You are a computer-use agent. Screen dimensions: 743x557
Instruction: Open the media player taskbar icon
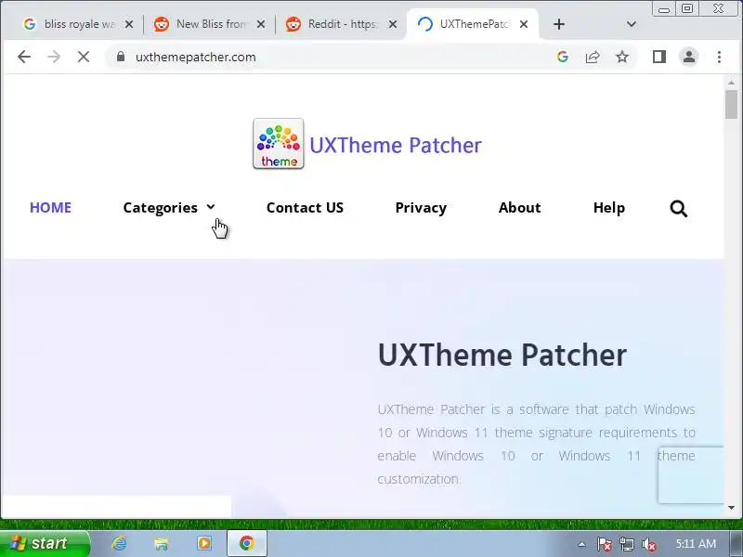(x=204, y=543)
